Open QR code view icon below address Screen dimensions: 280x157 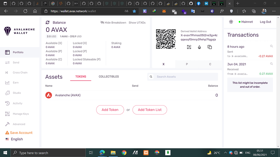(189, 47)
